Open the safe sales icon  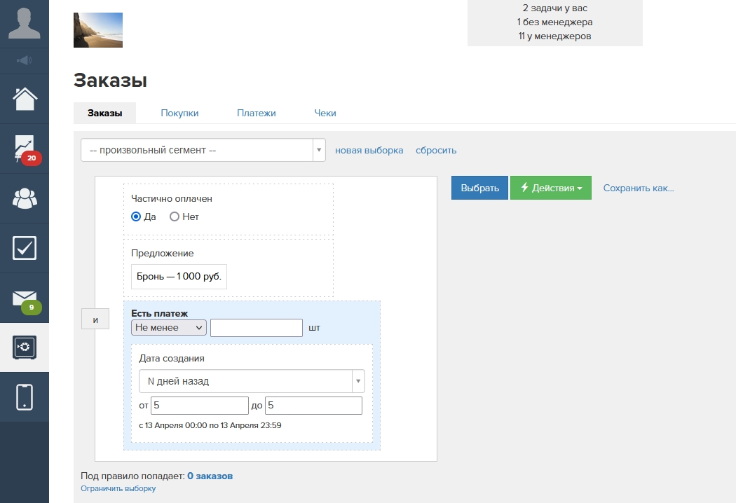(25, 347)
